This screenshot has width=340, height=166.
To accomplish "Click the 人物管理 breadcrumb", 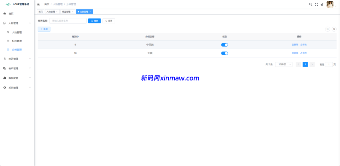I will (57, 4).
